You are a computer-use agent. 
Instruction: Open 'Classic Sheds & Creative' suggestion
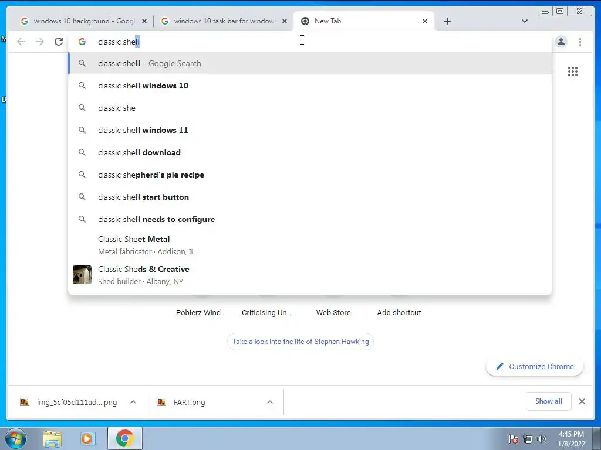(310, 275)
